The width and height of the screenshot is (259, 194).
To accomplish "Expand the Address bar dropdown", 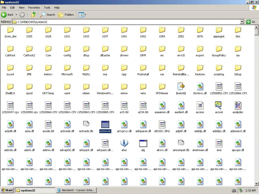I will [242, 22].
